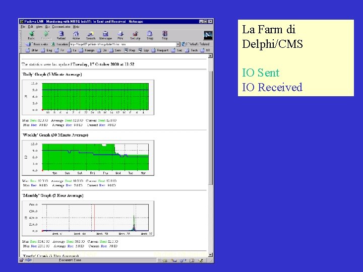Image resolution: width=363 pixels, height=272 pixels.
Task: Click the scroll-down arrow of the page scrollbar
Action: coord(210,255)
